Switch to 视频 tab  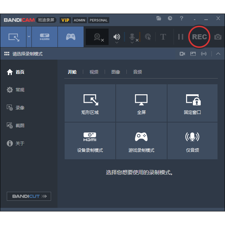[94, 72]
